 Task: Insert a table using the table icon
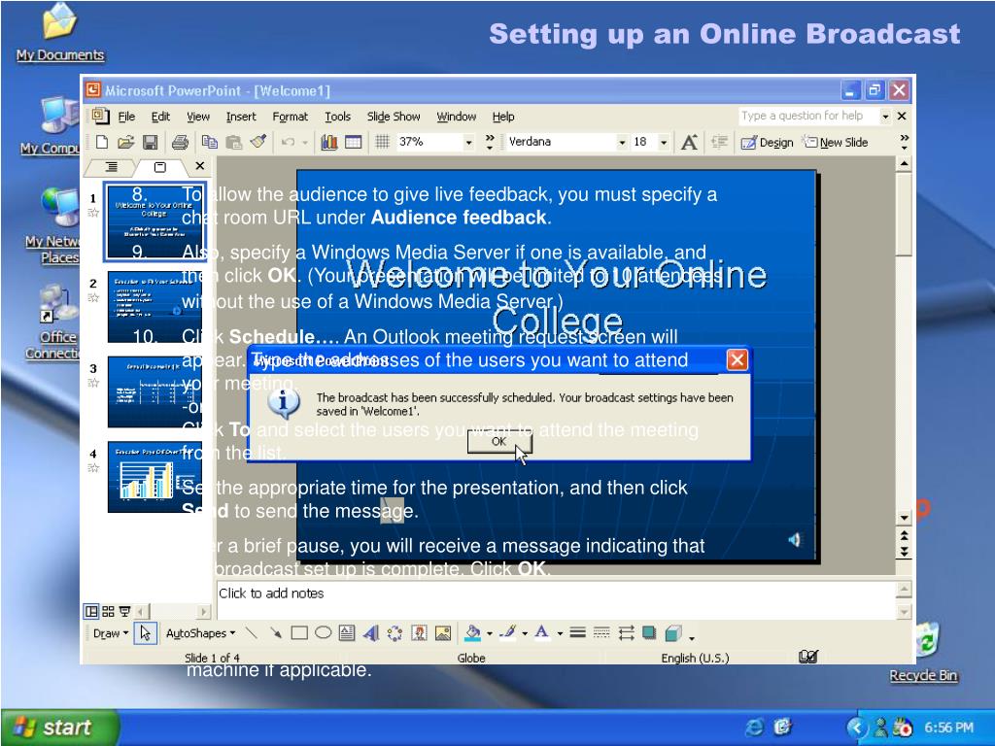[x=353, y=142]
